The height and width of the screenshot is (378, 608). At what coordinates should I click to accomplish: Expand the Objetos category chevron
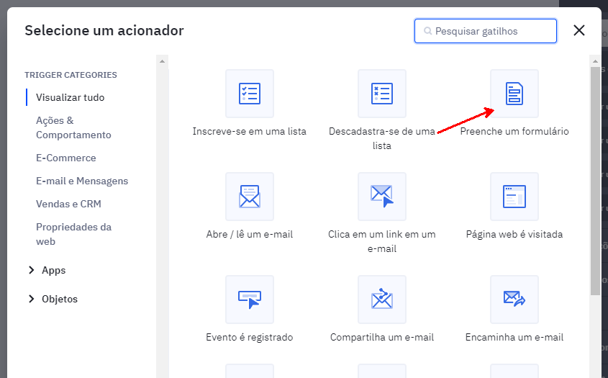pos(31,300)
